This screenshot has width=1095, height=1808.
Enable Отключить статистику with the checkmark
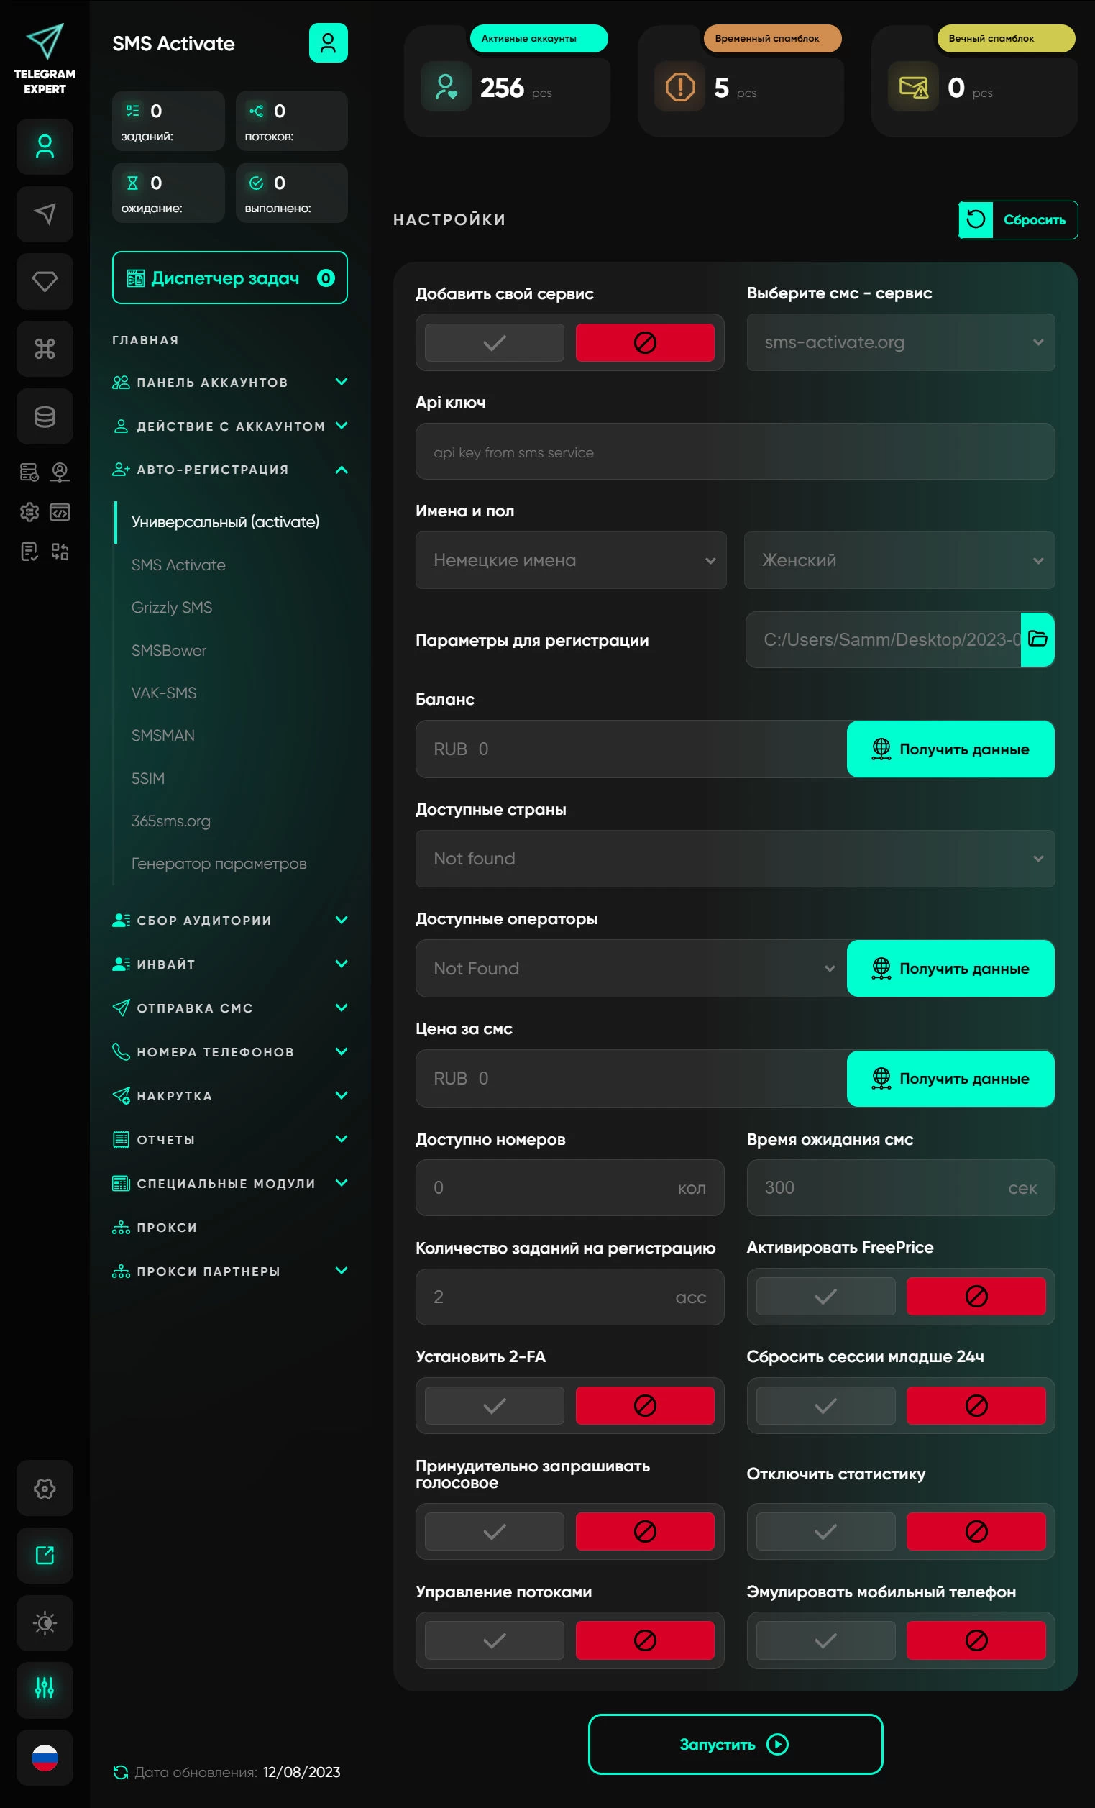point(826,1531)
